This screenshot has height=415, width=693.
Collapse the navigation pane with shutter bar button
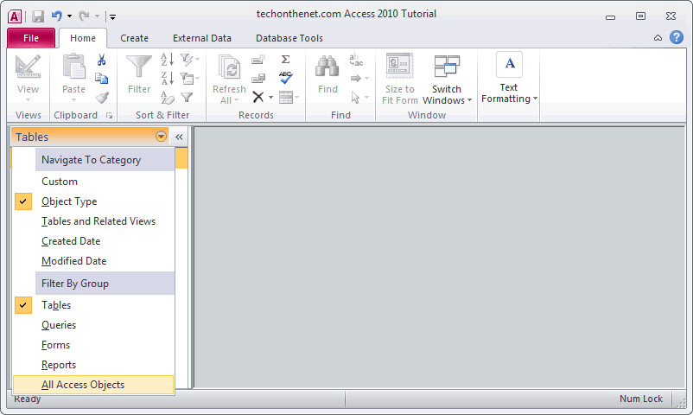click(x=179, y=137)
